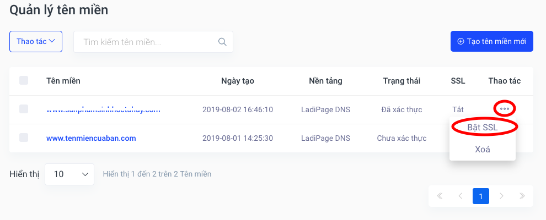
Task: Click the Ngày tạo column header
Action: pyautogui.click(x=238, y=81)
